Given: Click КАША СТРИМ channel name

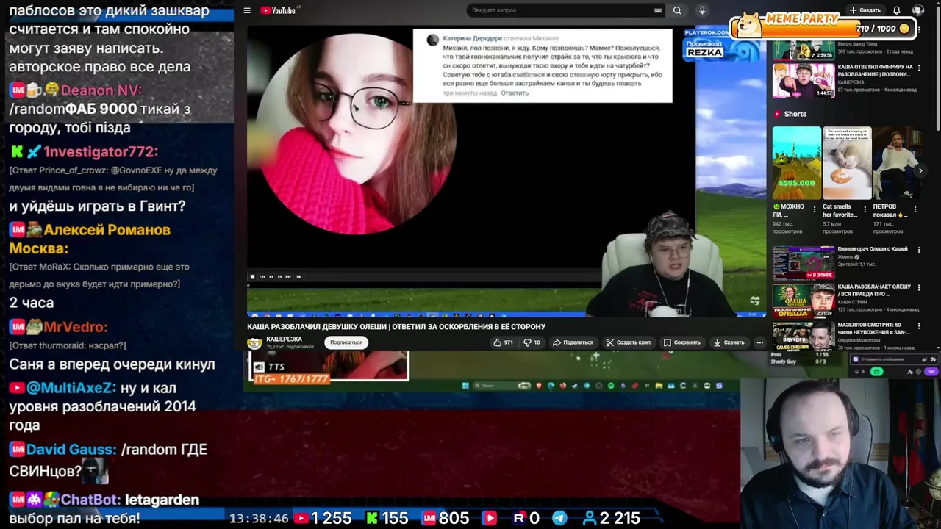Looking at the screenshot, I should (853, 303).
